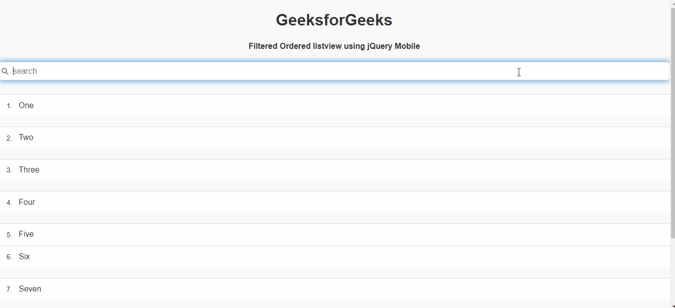Click the magnifying glass search icon
Viewport: 675px width, 308px height.
pos(4,71)
